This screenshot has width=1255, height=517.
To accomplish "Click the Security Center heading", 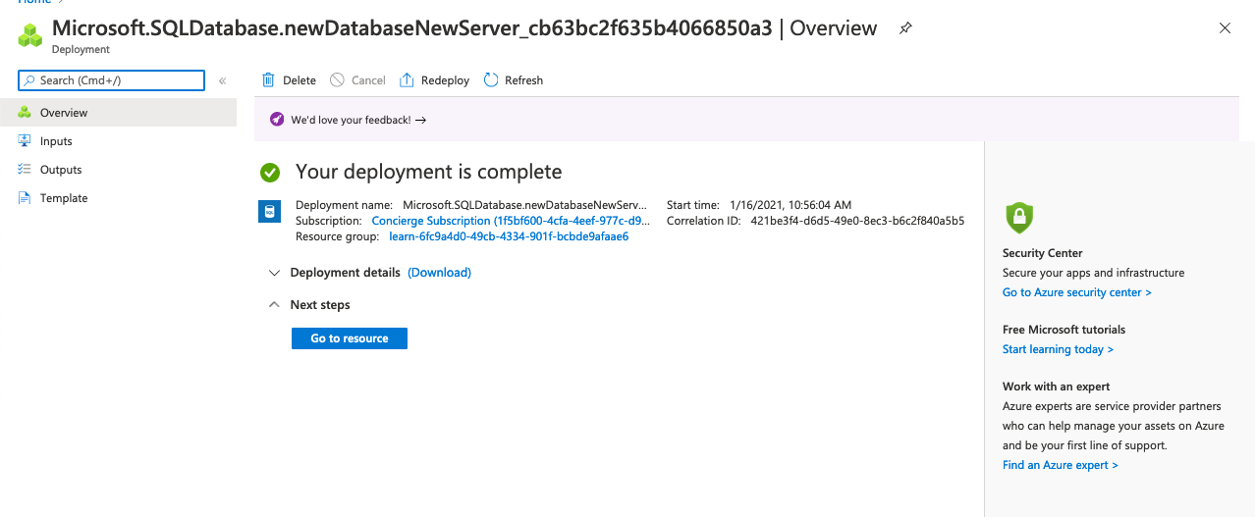I will tap(1043, 253).
